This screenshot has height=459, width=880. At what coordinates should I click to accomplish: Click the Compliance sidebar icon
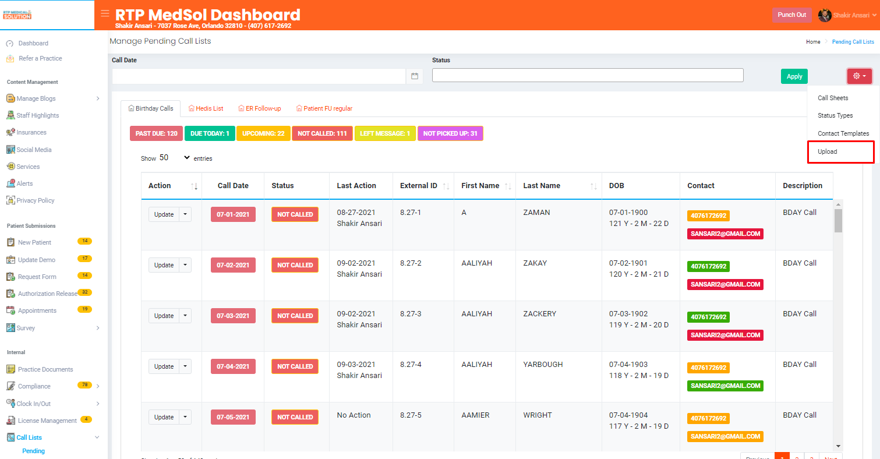click(10, 386)
